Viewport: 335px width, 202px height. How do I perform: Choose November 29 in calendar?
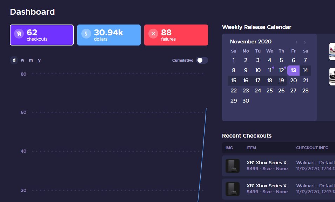pos(234,101)
